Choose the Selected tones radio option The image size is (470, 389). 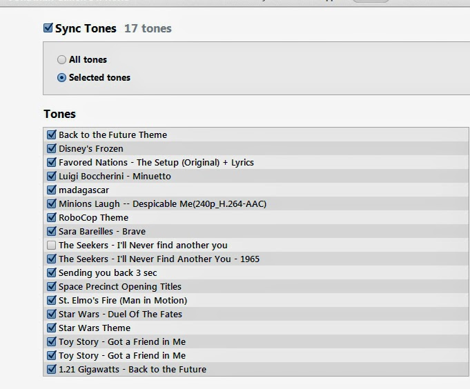coord(62,78)
